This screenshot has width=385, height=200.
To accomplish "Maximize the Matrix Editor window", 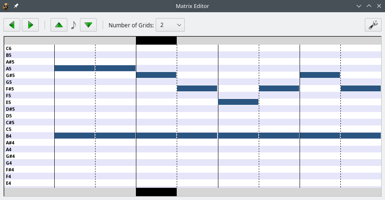I will coord(369,6).
